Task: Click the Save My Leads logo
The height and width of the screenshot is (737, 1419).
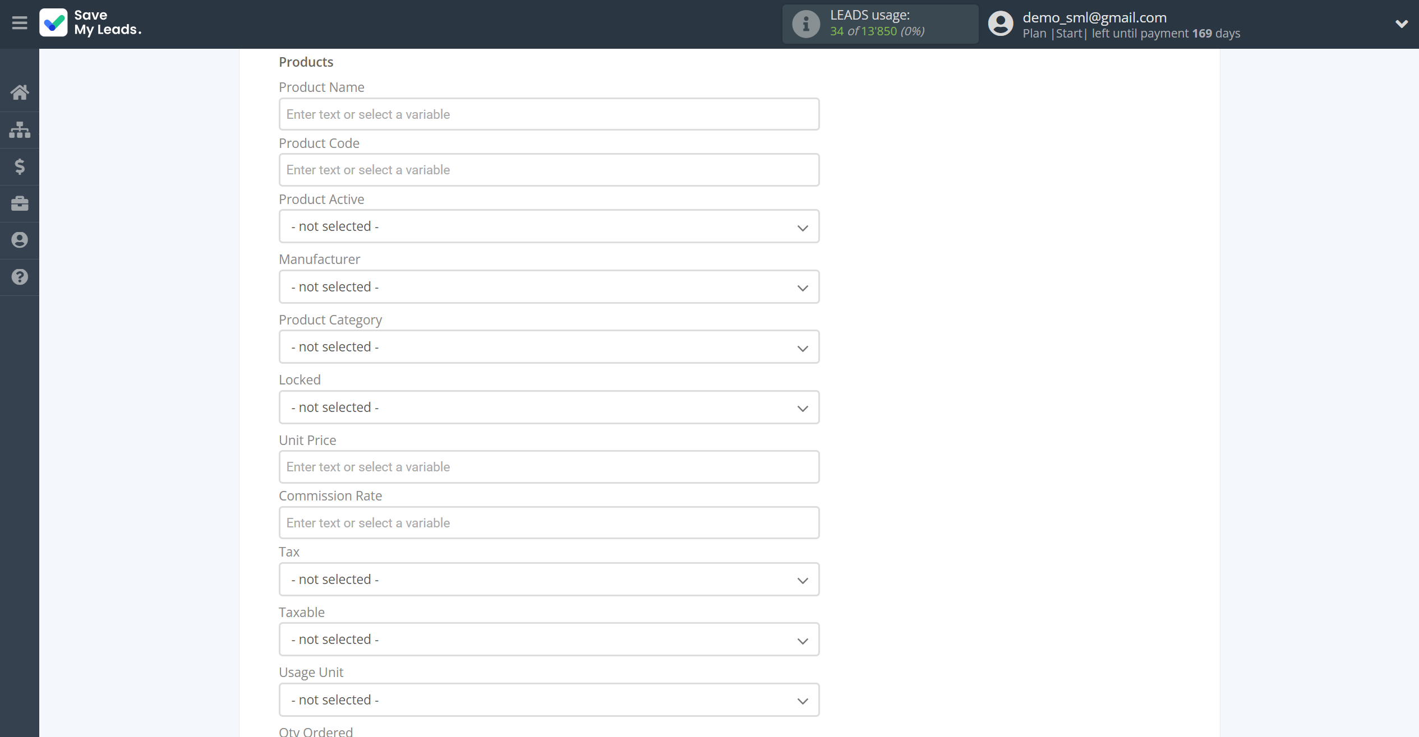Action: point(90,23)
